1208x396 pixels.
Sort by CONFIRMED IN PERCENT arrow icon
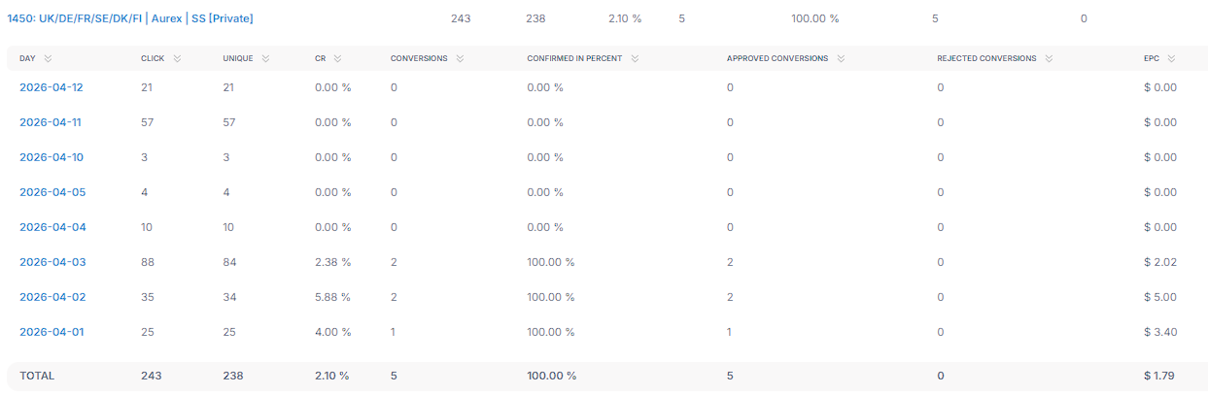[634, 59]
